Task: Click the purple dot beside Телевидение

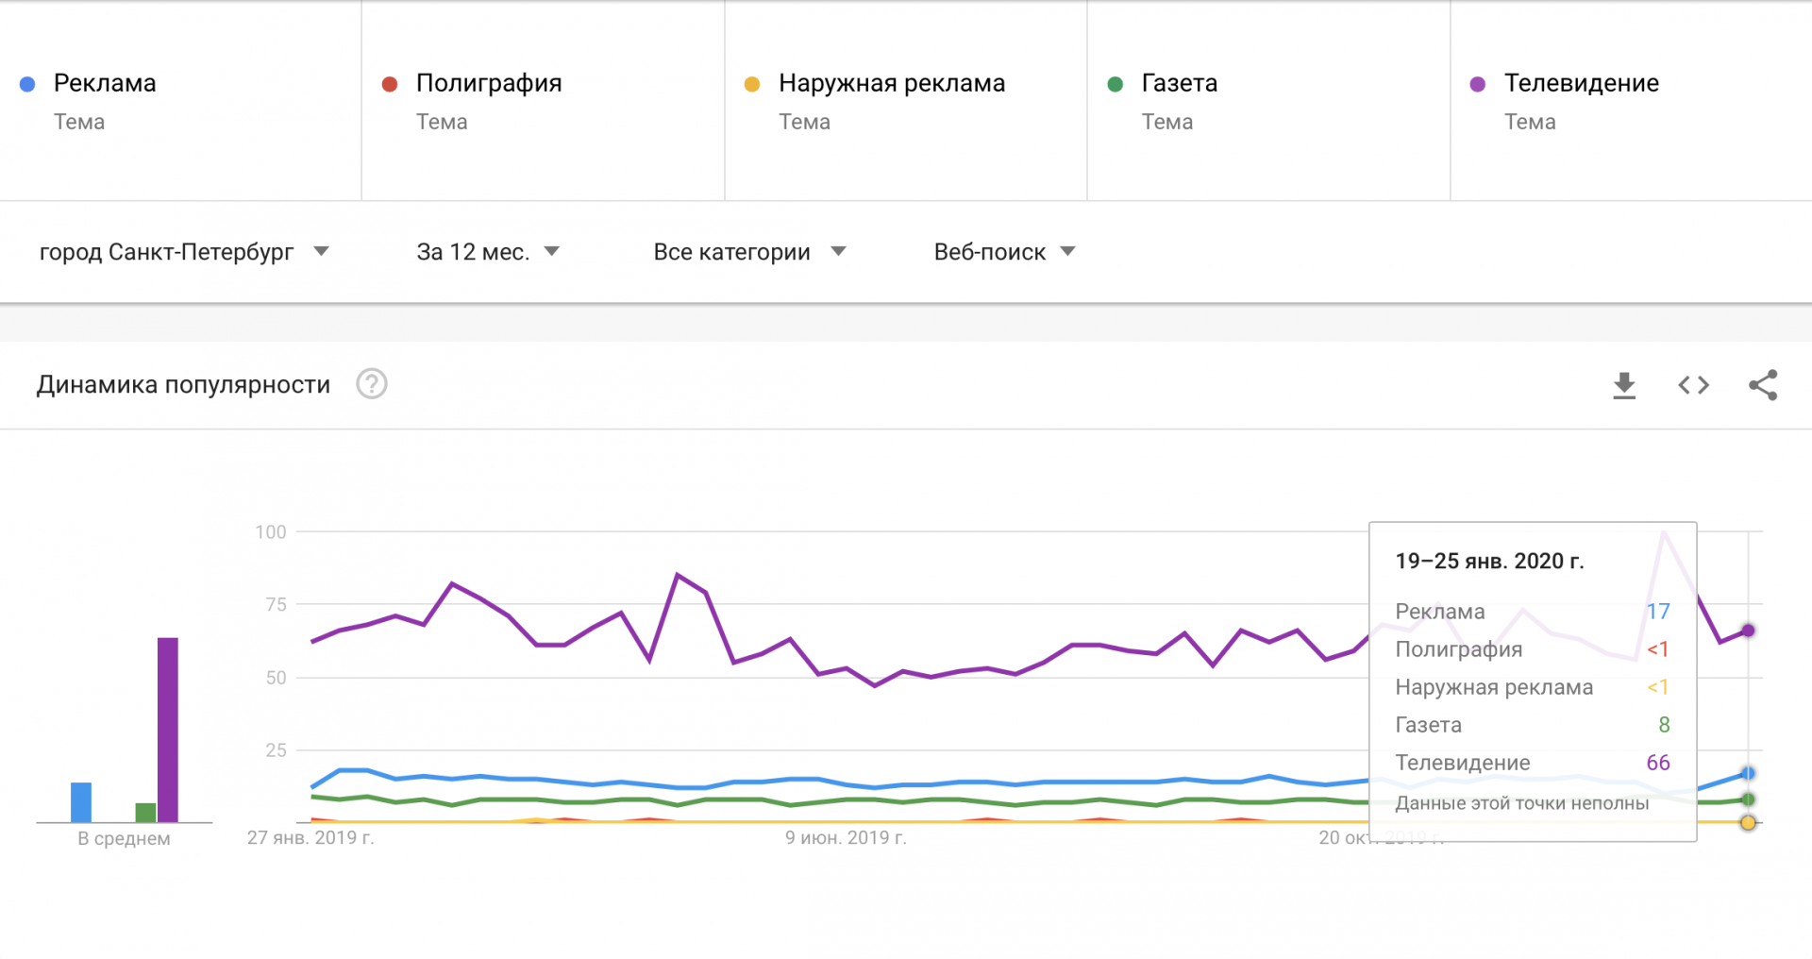Action: click(1478, 84)
